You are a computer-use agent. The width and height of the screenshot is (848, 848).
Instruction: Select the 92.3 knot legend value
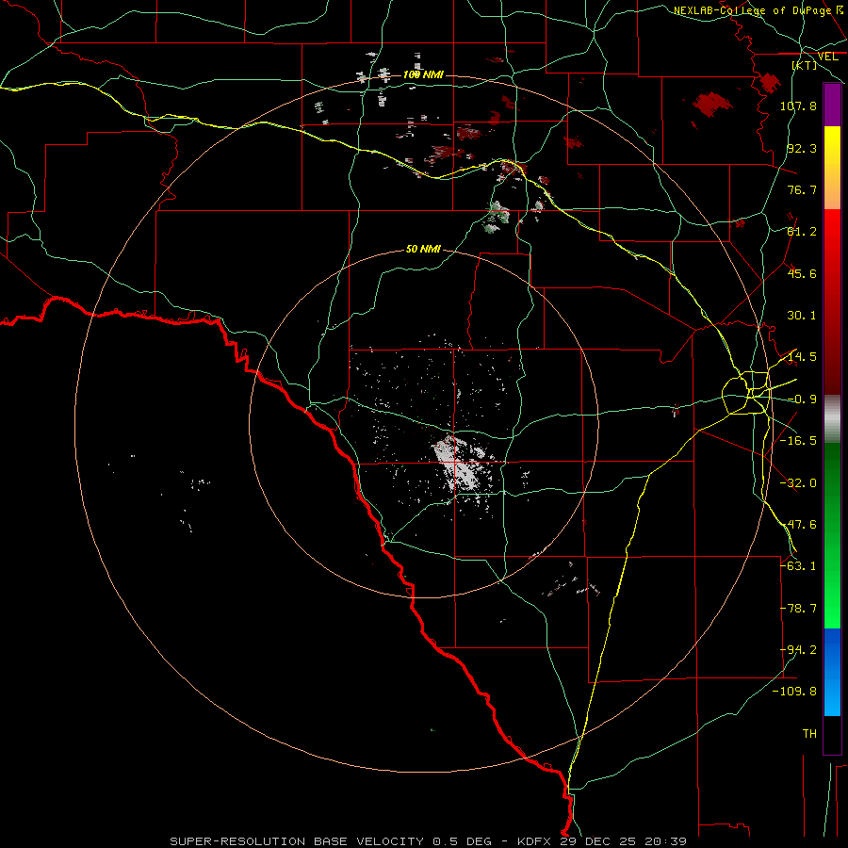pyautogui.click(x=802, y=148)
